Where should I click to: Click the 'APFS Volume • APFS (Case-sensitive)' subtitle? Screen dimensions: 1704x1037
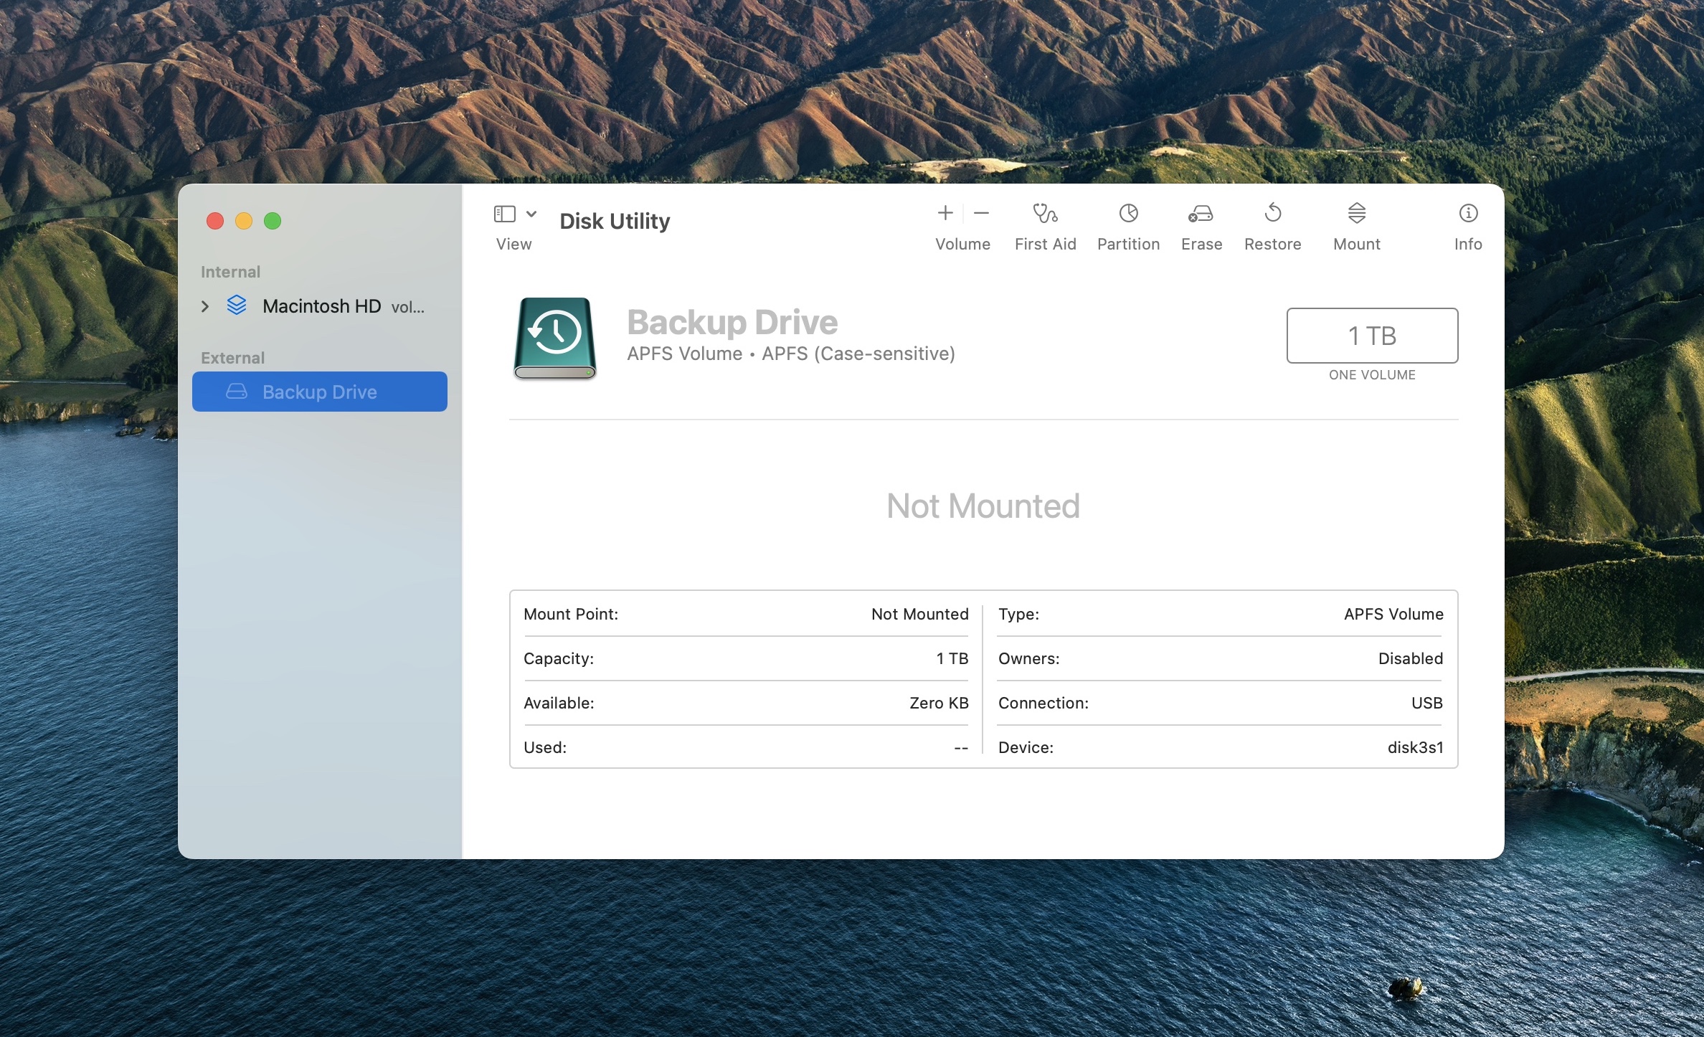(x=791, y=354)
